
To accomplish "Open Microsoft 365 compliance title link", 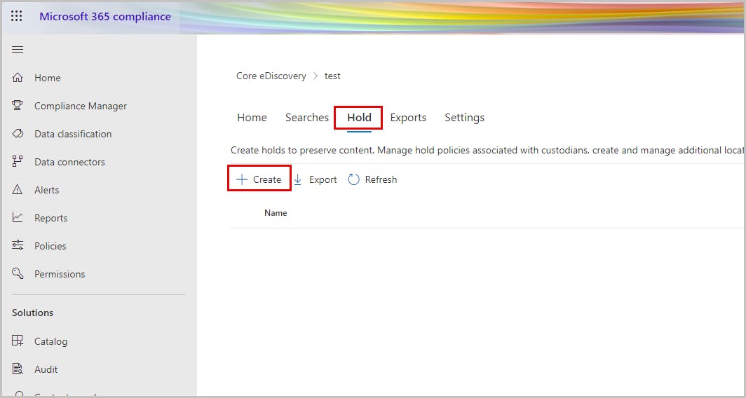I will (x=105, y=16).
